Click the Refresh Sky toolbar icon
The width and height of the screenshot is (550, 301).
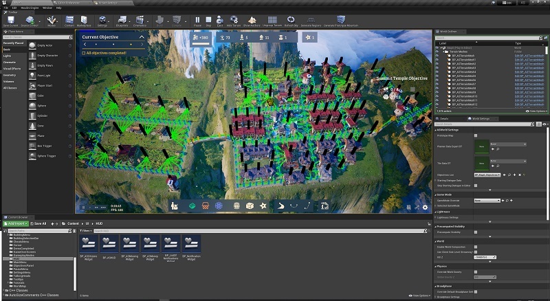[x=291, y=21]
